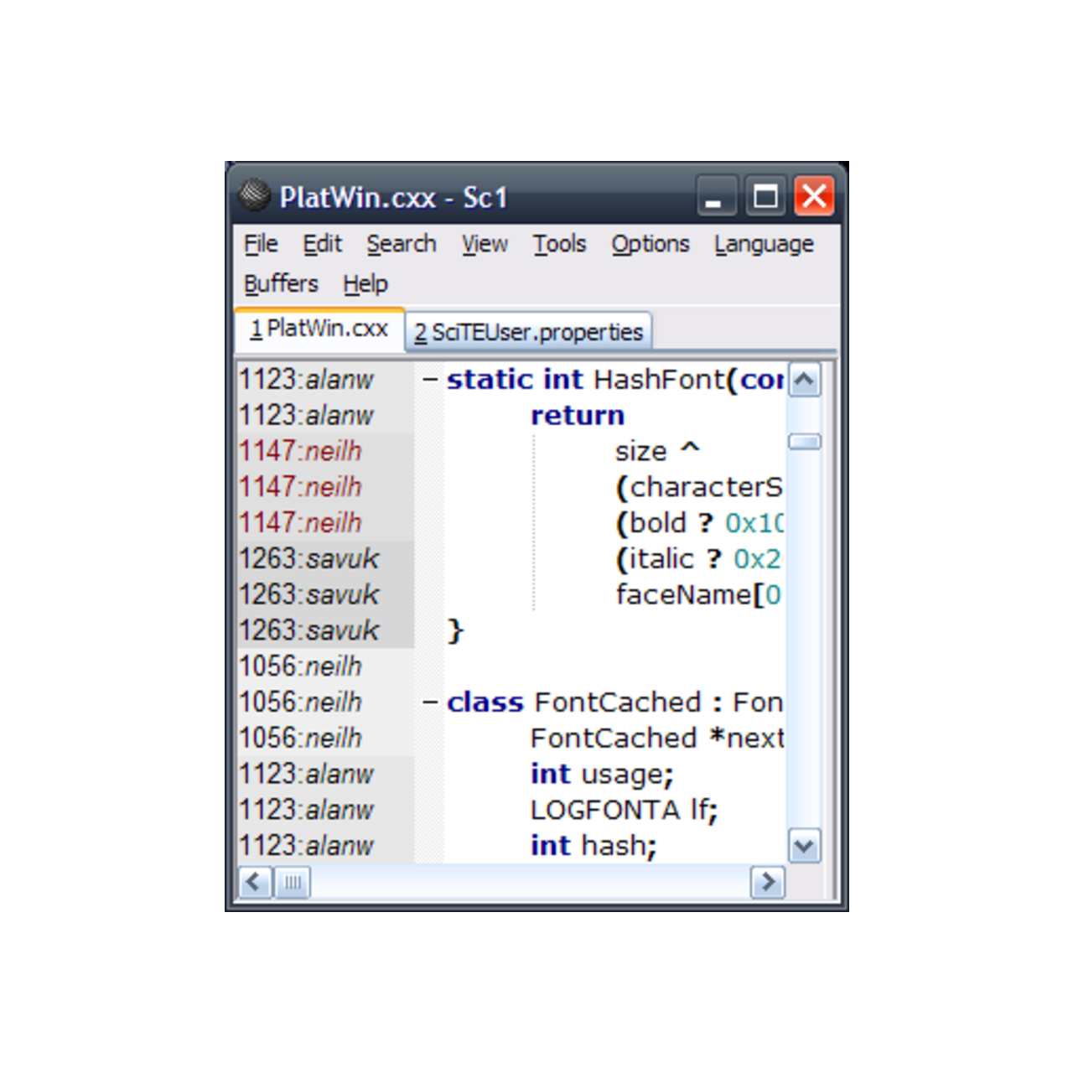Click the vertical scrollbar up arrow

pos(805,381)
